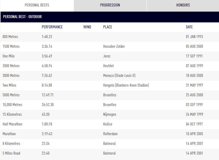Screen dimensions: 219x160
Task: Click the Personal Best - Outdoor header
Action: [22, 17]
